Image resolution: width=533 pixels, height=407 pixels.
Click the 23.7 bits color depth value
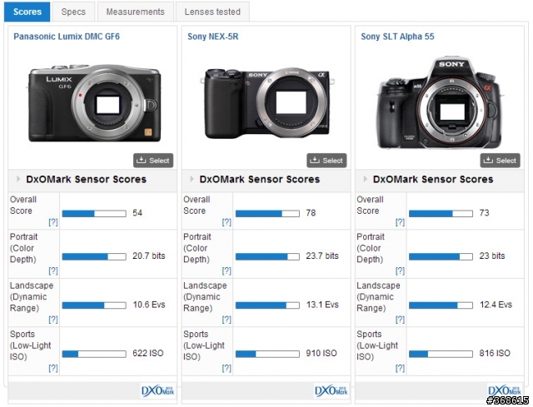pyautogui.click(x=322, y=256)
